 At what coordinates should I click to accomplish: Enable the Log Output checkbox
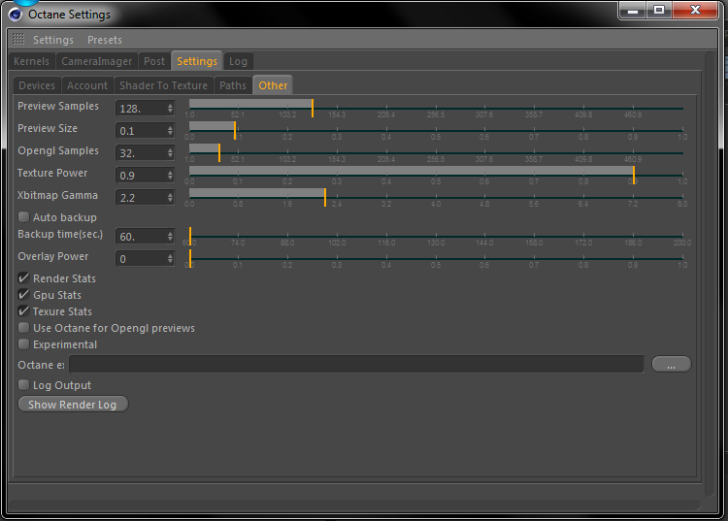23,385
